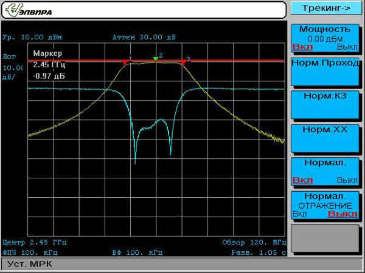Select red marker 3 triangle on trace
Viewport: 365px width, 273px height.
(x=182, y=62)
